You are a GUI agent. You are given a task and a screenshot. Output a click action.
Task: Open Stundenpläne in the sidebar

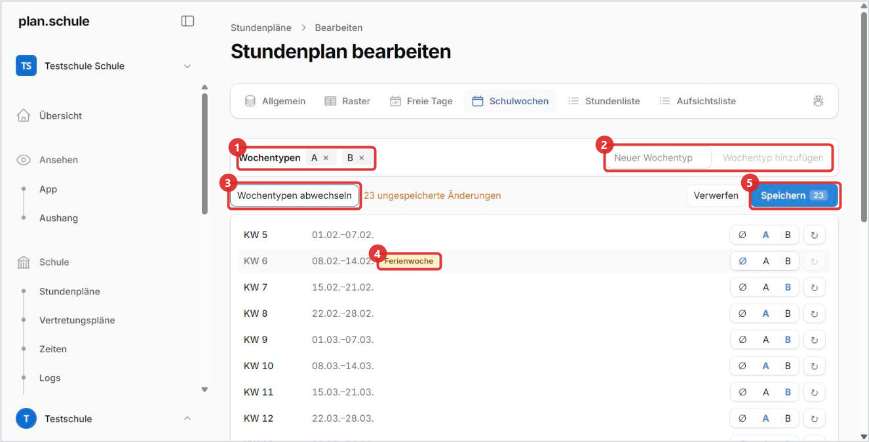[69, 291]
